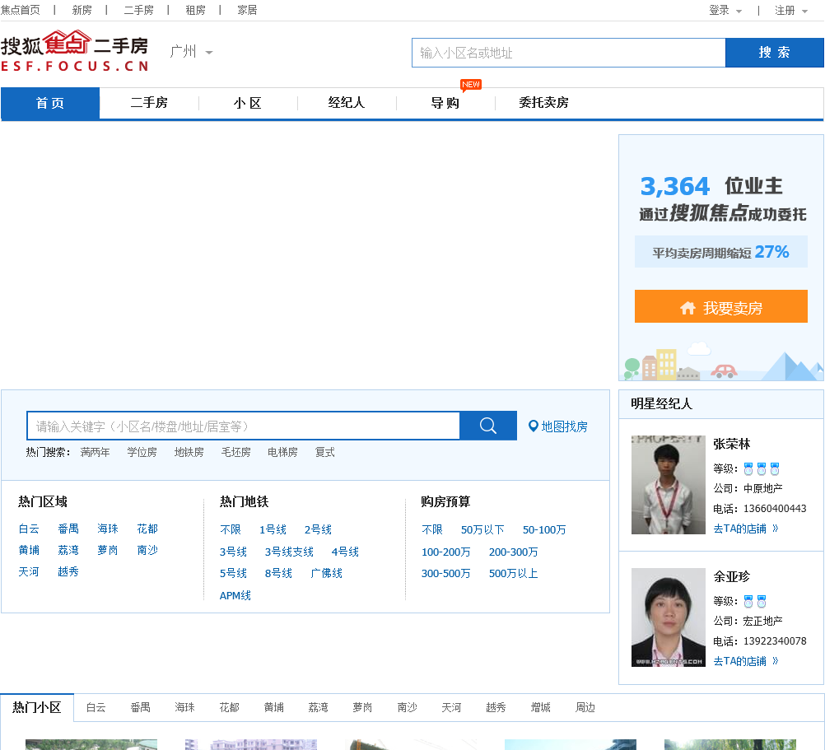Select hot search term 学位房
The height and width of the screenshot is (750, 825).
pos(142,452)
